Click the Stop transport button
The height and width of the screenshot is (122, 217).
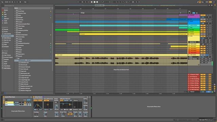pos(95,2)
